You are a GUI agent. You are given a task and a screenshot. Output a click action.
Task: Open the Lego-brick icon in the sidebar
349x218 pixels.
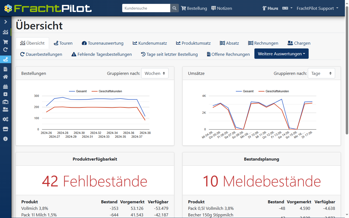click(5, 87)
